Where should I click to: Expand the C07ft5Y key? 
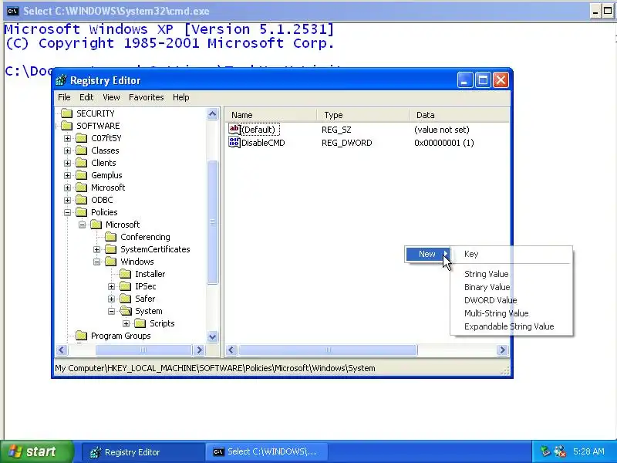(x=67, y=139)
